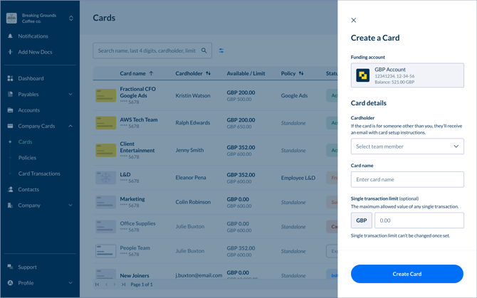Open the company switcher chevrons

point(71,18)
